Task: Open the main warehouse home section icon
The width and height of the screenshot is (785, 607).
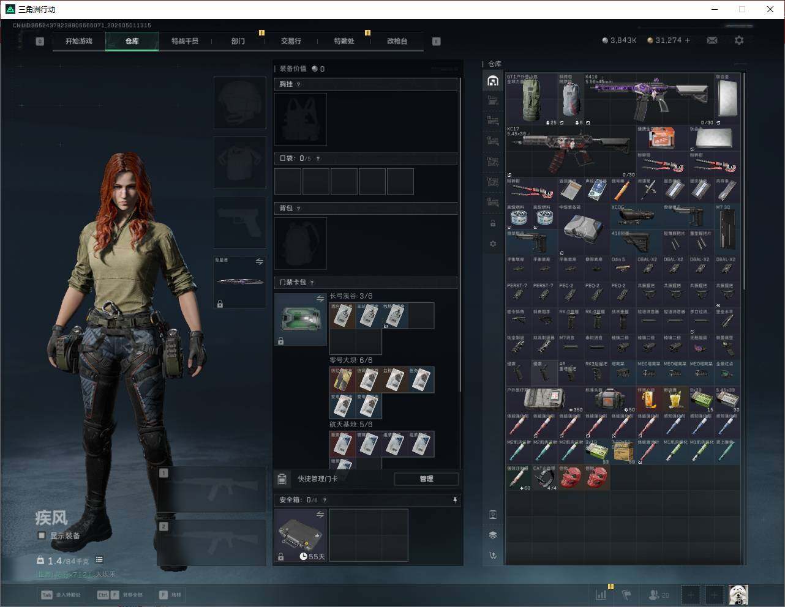Action: click(493, 81)
